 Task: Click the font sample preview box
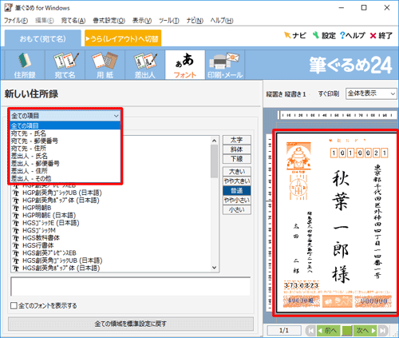pyautogui.click(x=130, y=286)
